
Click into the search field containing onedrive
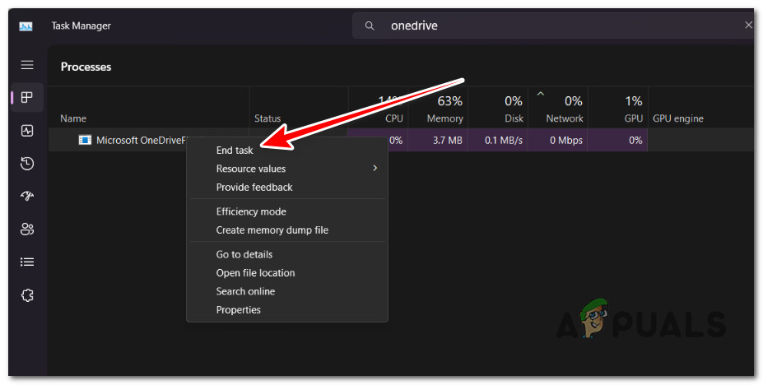[x=553, y=26]
